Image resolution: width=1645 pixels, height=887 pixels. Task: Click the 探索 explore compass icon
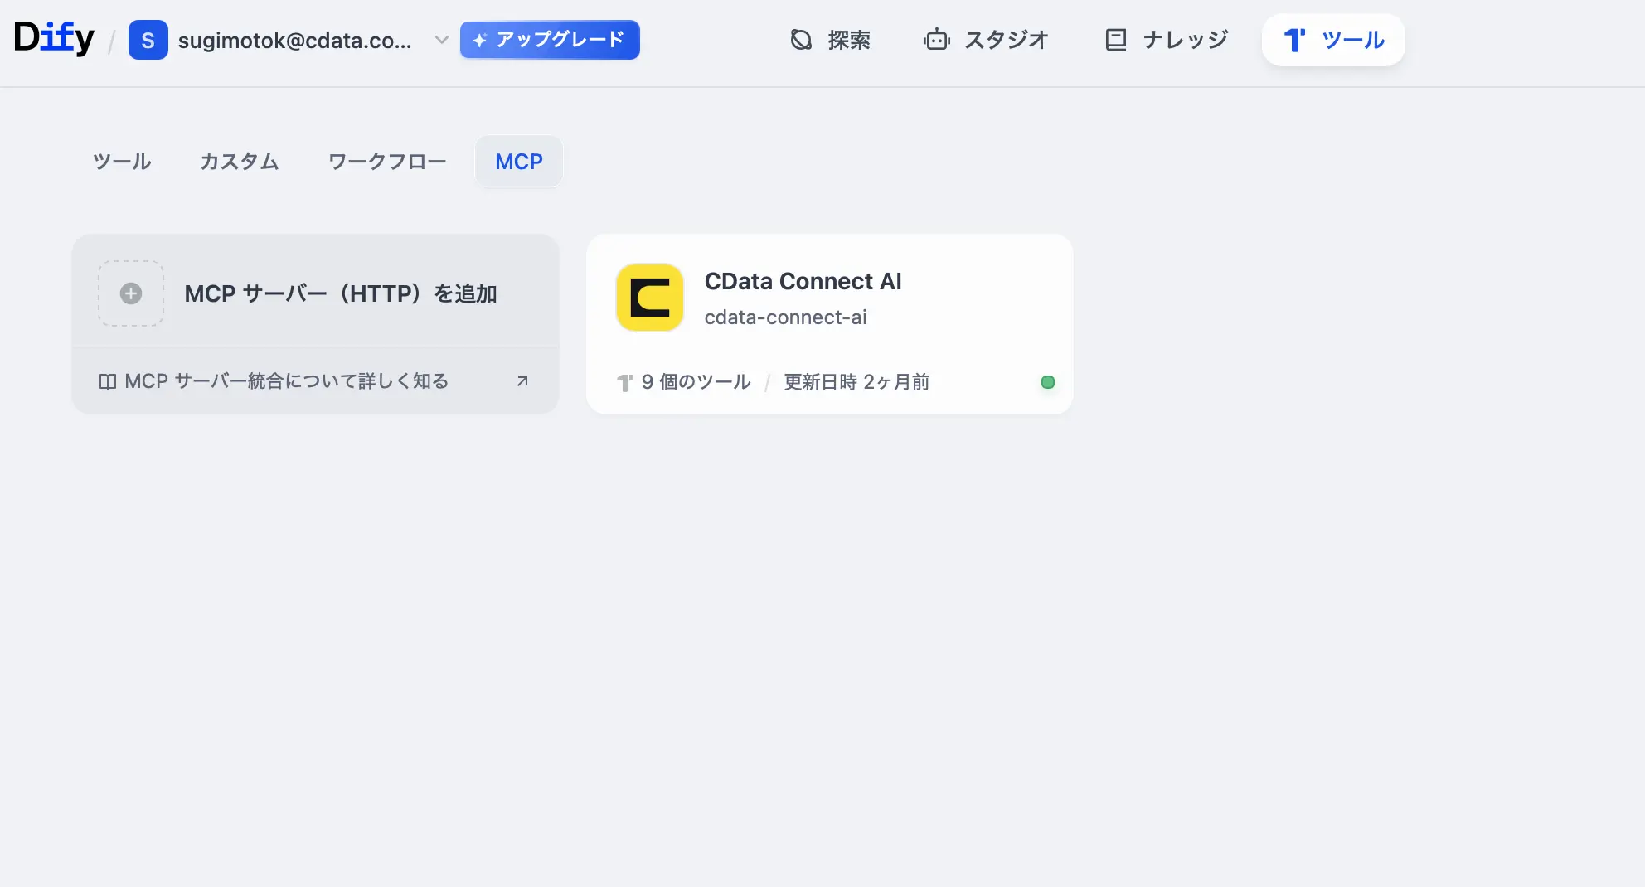pyautogui.click(x=801, y=40)
